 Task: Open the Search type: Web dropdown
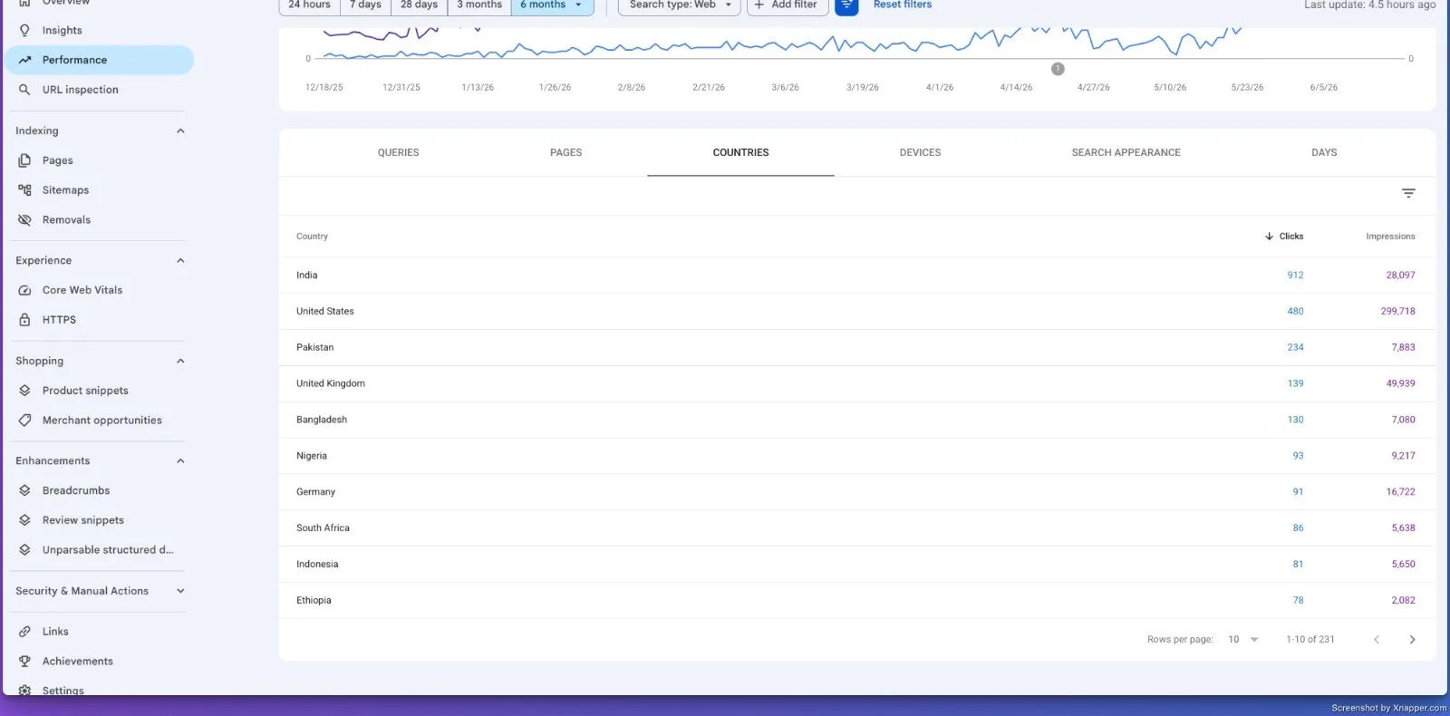(680, 5)
